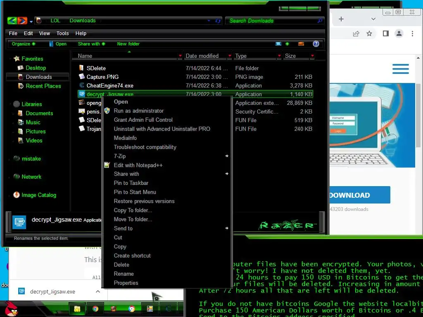Open Explorer help question mark icon
This screenshot has height=317, width=423.
pyautogui.click(x=316, y=44)
